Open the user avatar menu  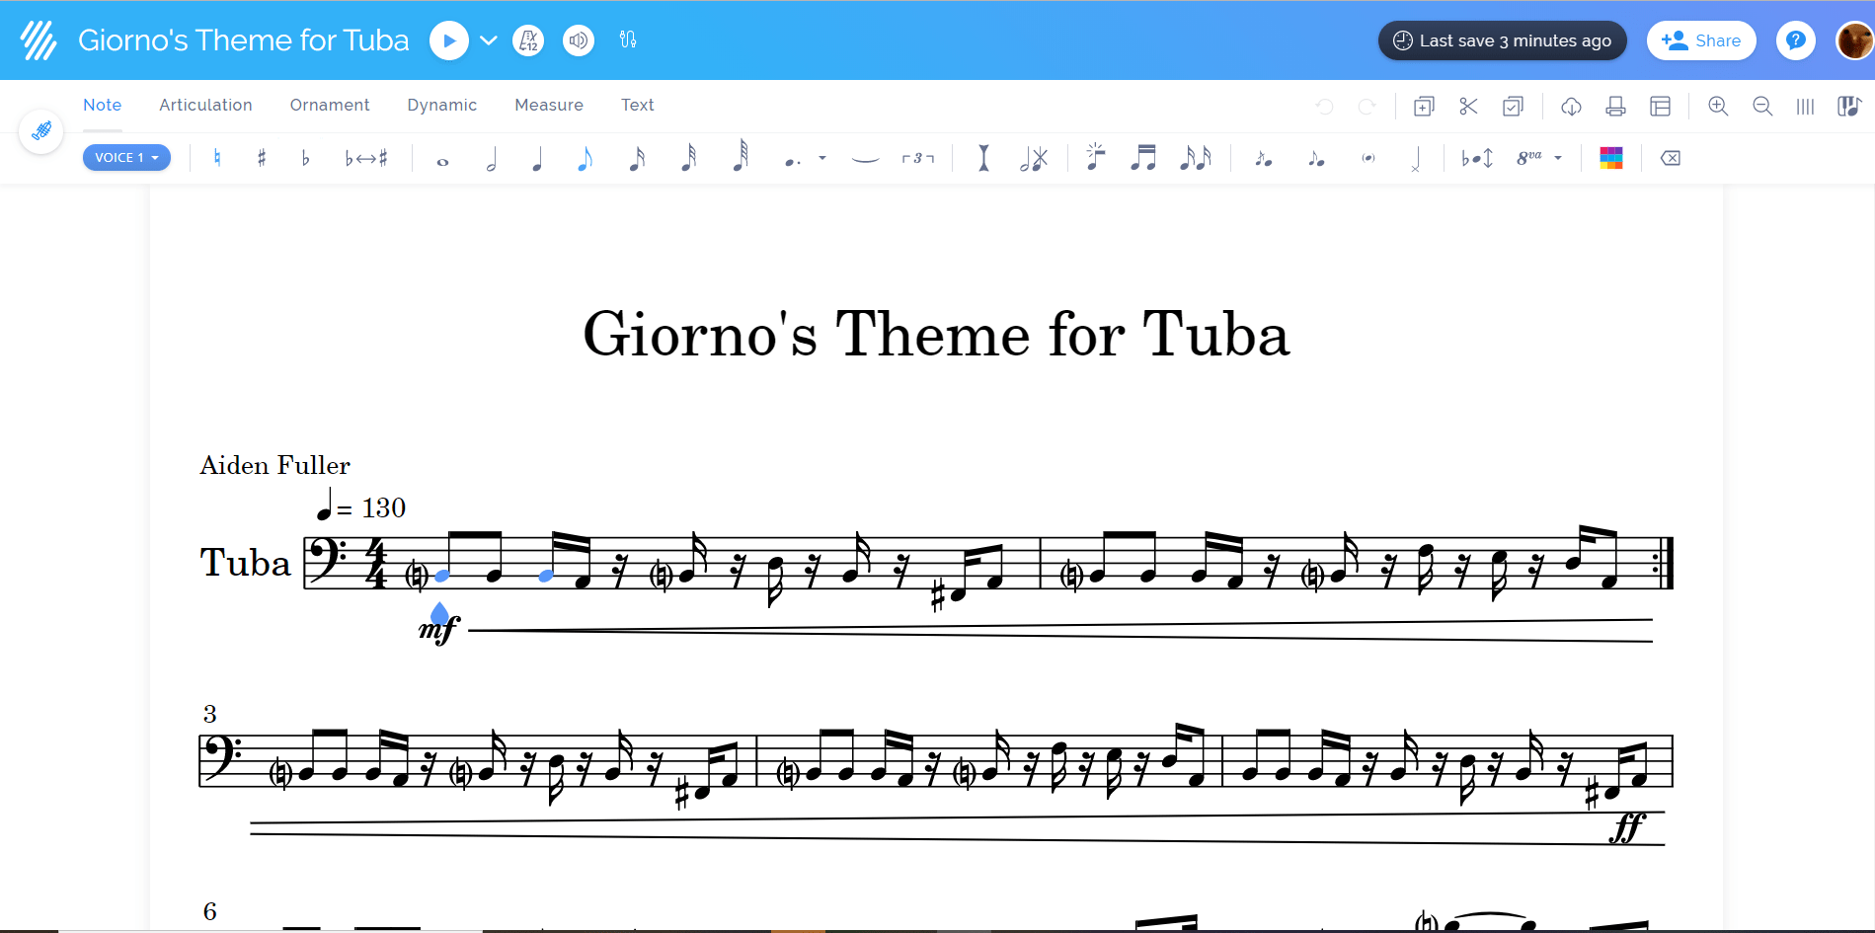pyautogui.click(x=1854, y=40)
